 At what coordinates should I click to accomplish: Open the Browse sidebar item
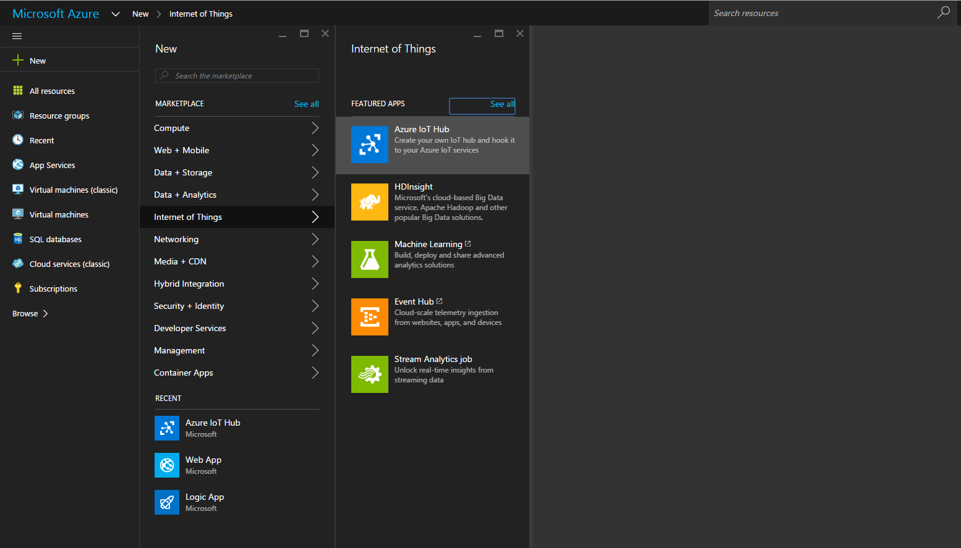30,313
